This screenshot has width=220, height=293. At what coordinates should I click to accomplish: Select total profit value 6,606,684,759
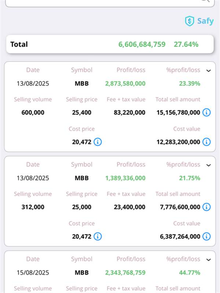142,44
